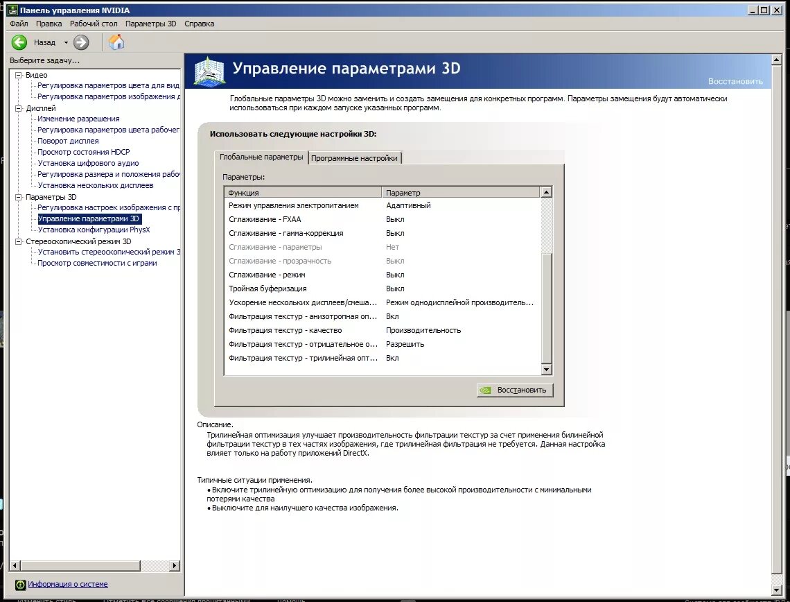Screen dimensions: 790x602
Task: Click the Forward arrow icon
Action: tap(80, 42)
